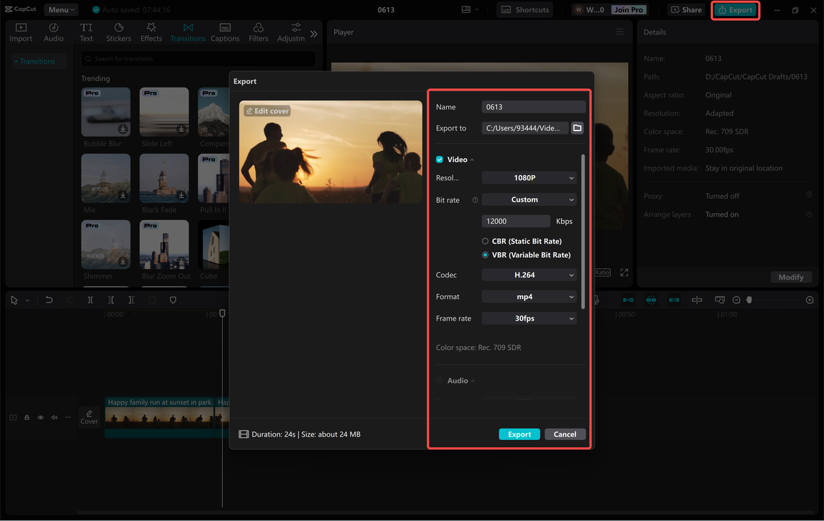The width and height of the screenshot is (824, 521).
Task: Click the timeline zoom in plus icon
Action: (x=810, y=300)
